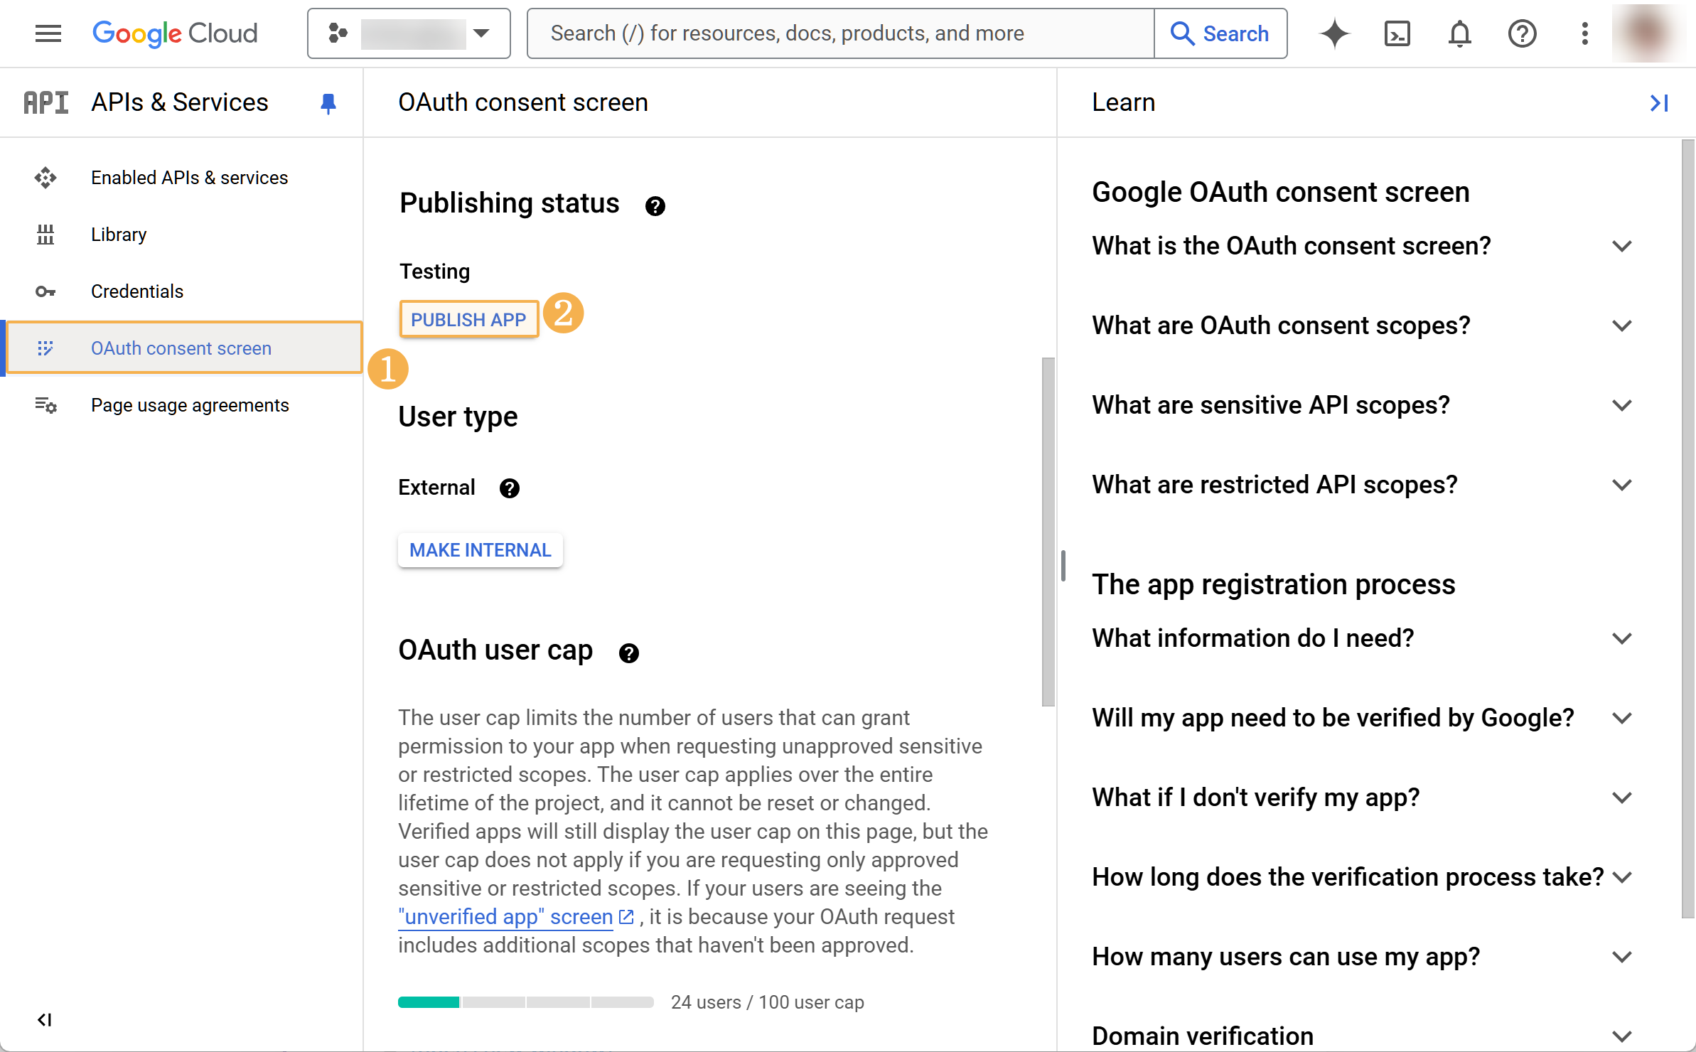The width and height of the screenshot is (1696, 1052).
Task: Click Publishing status help icon
Action: click(655, 206)
